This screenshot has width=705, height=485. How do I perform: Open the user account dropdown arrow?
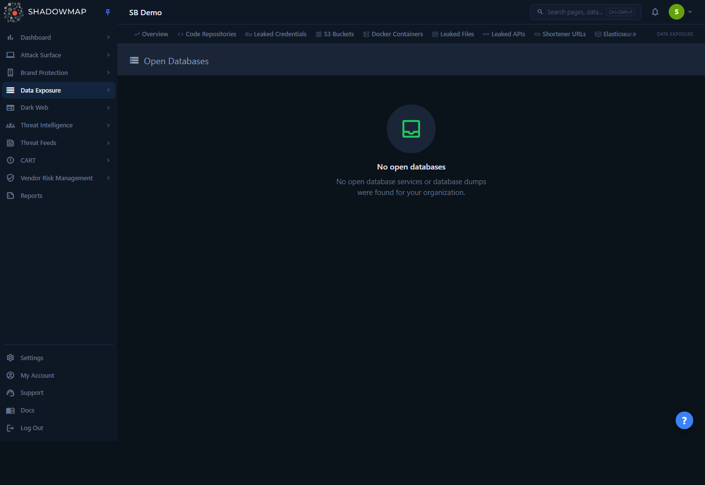tap(690, 12)
